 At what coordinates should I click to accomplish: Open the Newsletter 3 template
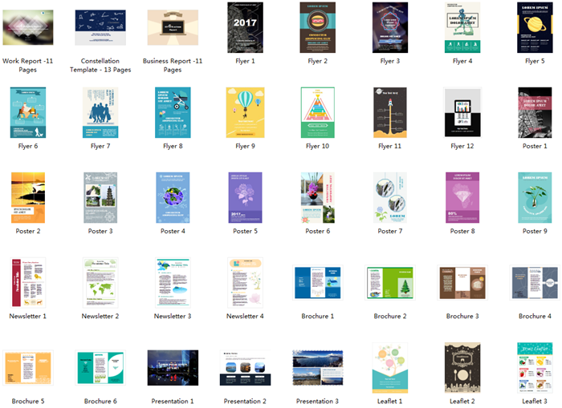coord(173,282)
